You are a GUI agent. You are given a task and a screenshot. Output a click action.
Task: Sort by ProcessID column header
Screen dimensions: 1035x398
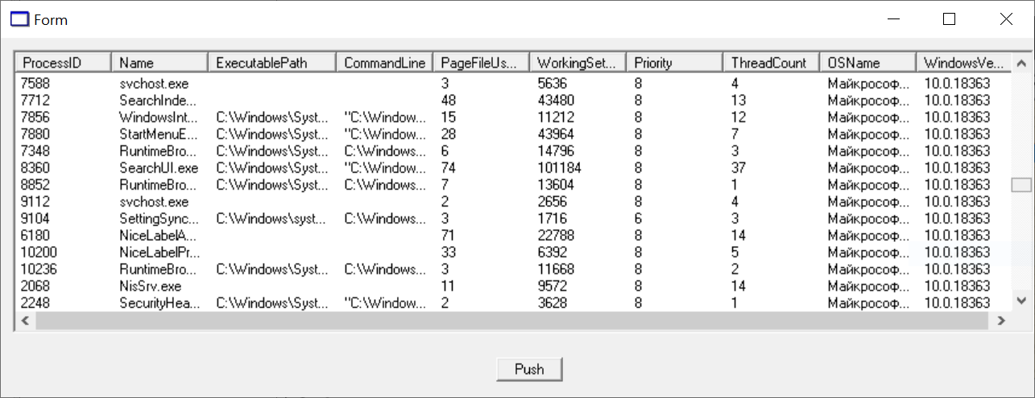click(63, 63)
